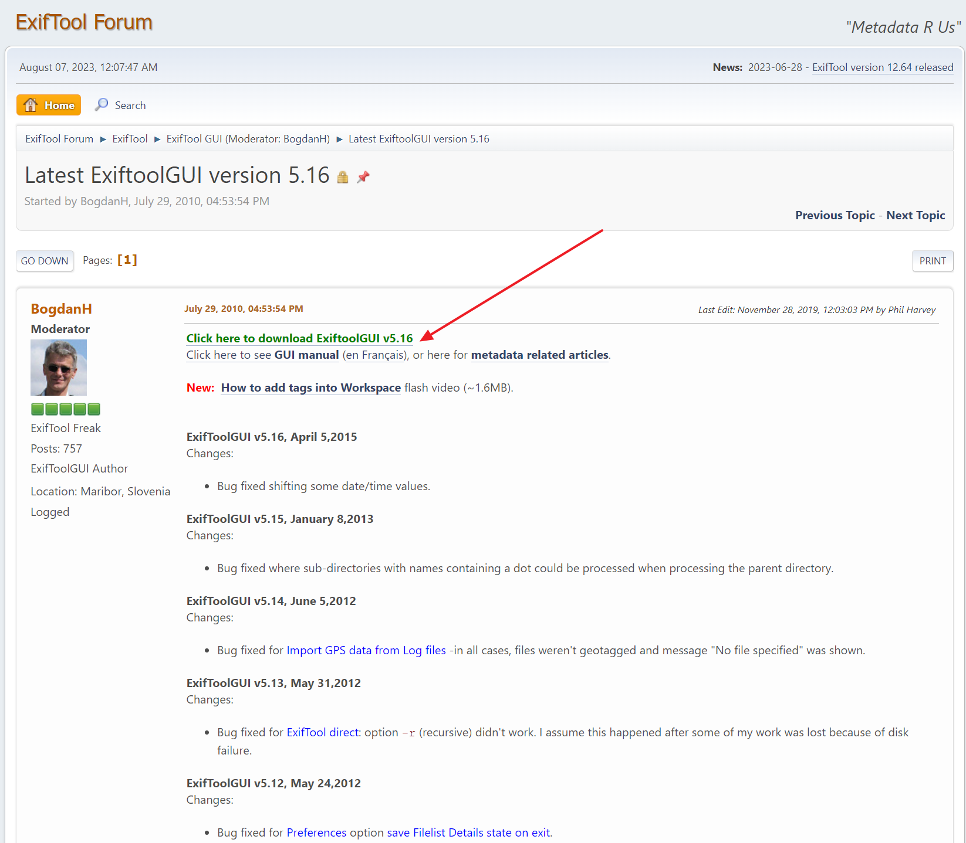Open BogdanH's avatar photo
The height and width of the screenshot is (843, 966).
pos(59,368)
